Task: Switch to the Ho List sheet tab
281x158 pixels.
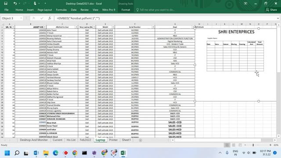Action: 71,140
